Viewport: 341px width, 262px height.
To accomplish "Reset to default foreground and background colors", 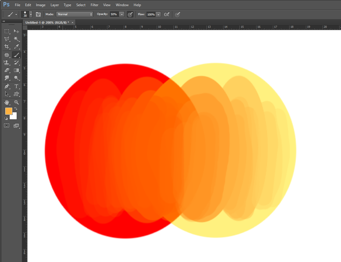I will tap(6, 118).
